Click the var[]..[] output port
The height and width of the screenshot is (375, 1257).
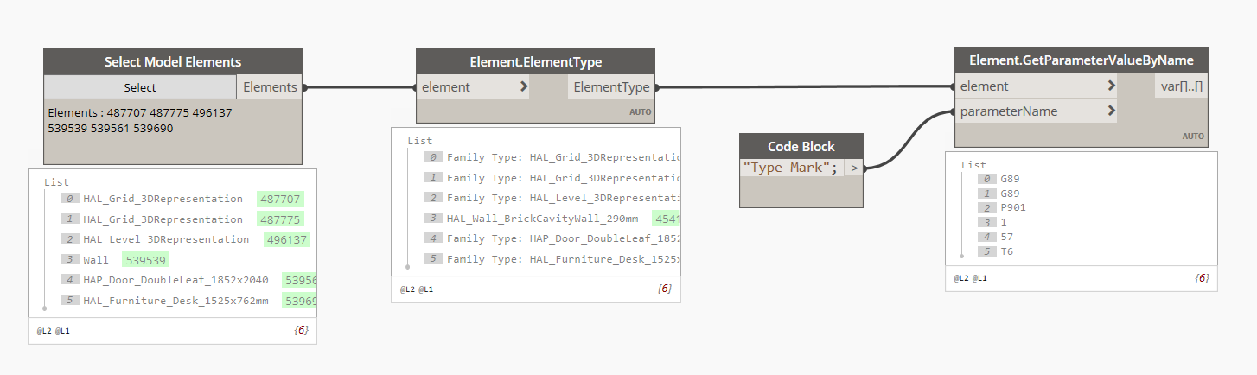(1181, 86)
